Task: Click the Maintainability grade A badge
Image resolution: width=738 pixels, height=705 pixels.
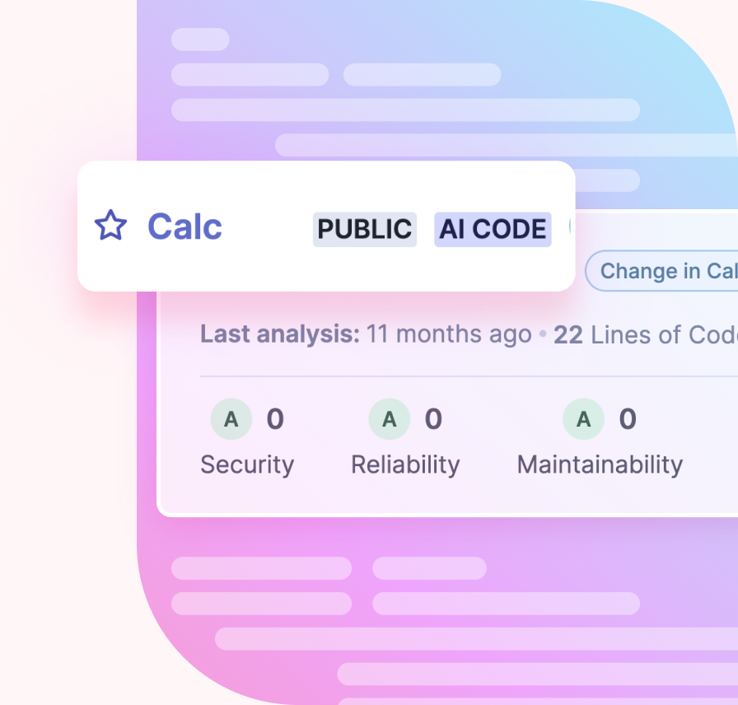Action: (584, 419)
